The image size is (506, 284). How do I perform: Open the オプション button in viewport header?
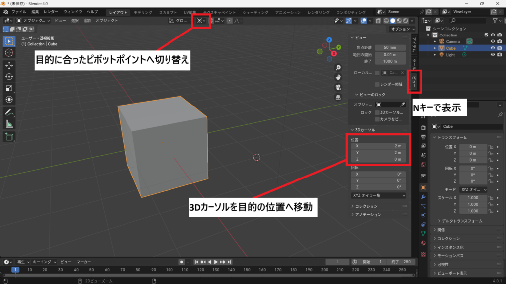click(x=403, y=29)
